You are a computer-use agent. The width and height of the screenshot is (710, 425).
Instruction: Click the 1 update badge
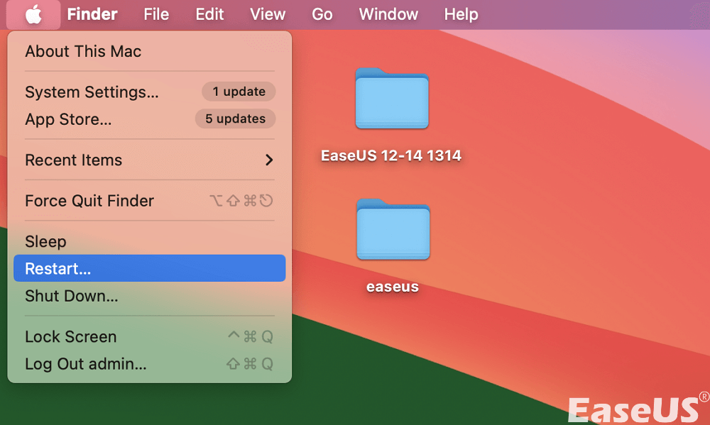[239, 92]
